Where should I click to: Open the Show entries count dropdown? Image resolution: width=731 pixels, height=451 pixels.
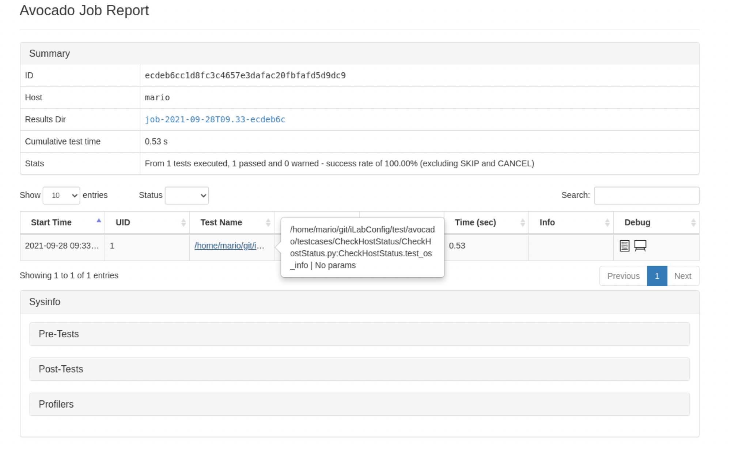pos(61,196)
